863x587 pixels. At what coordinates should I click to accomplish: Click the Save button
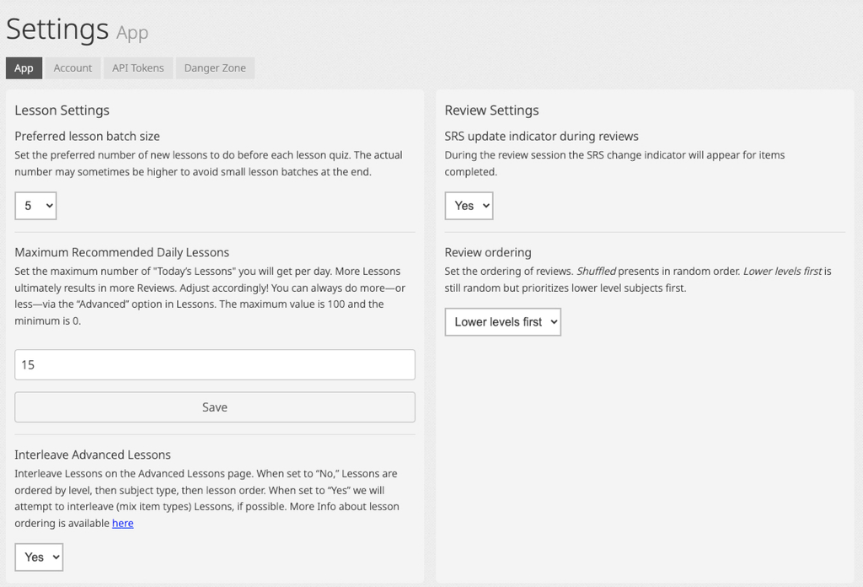pyautogui.click(x=215, y=407)
